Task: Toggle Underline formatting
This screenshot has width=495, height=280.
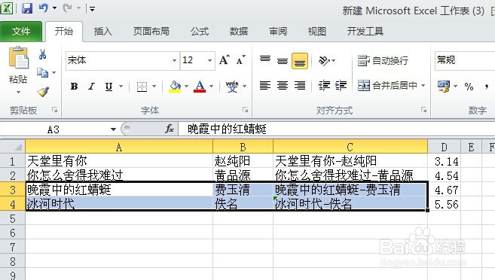Action: (108, 87)
